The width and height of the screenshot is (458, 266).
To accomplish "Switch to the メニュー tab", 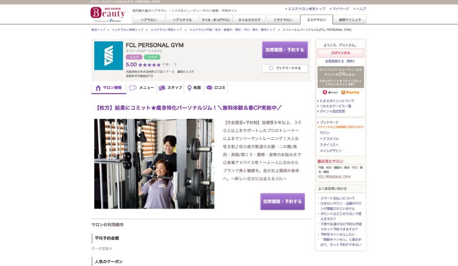I will 142,88.
